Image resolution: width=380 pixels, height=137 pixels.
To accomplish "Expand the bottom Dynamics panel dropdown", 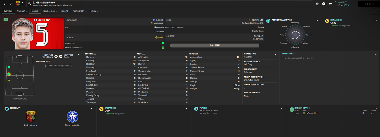I will [186, 108].
